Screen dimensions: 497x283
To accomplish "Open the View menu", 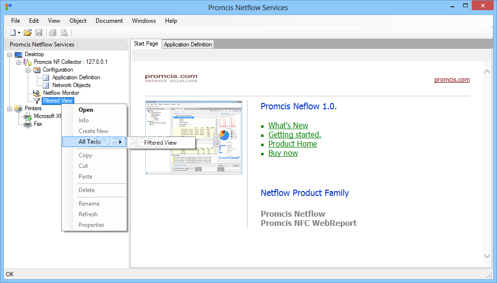I will (x=54, y=20).
